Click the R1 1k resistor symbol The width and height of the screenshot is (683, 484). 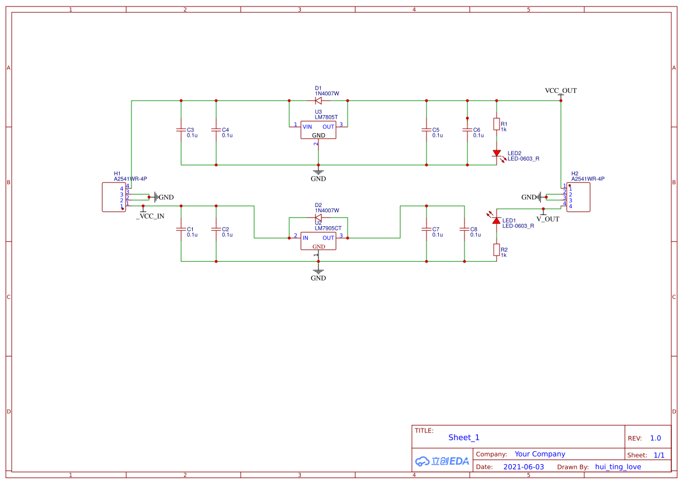pyautogui.click(x=497, y=124)
